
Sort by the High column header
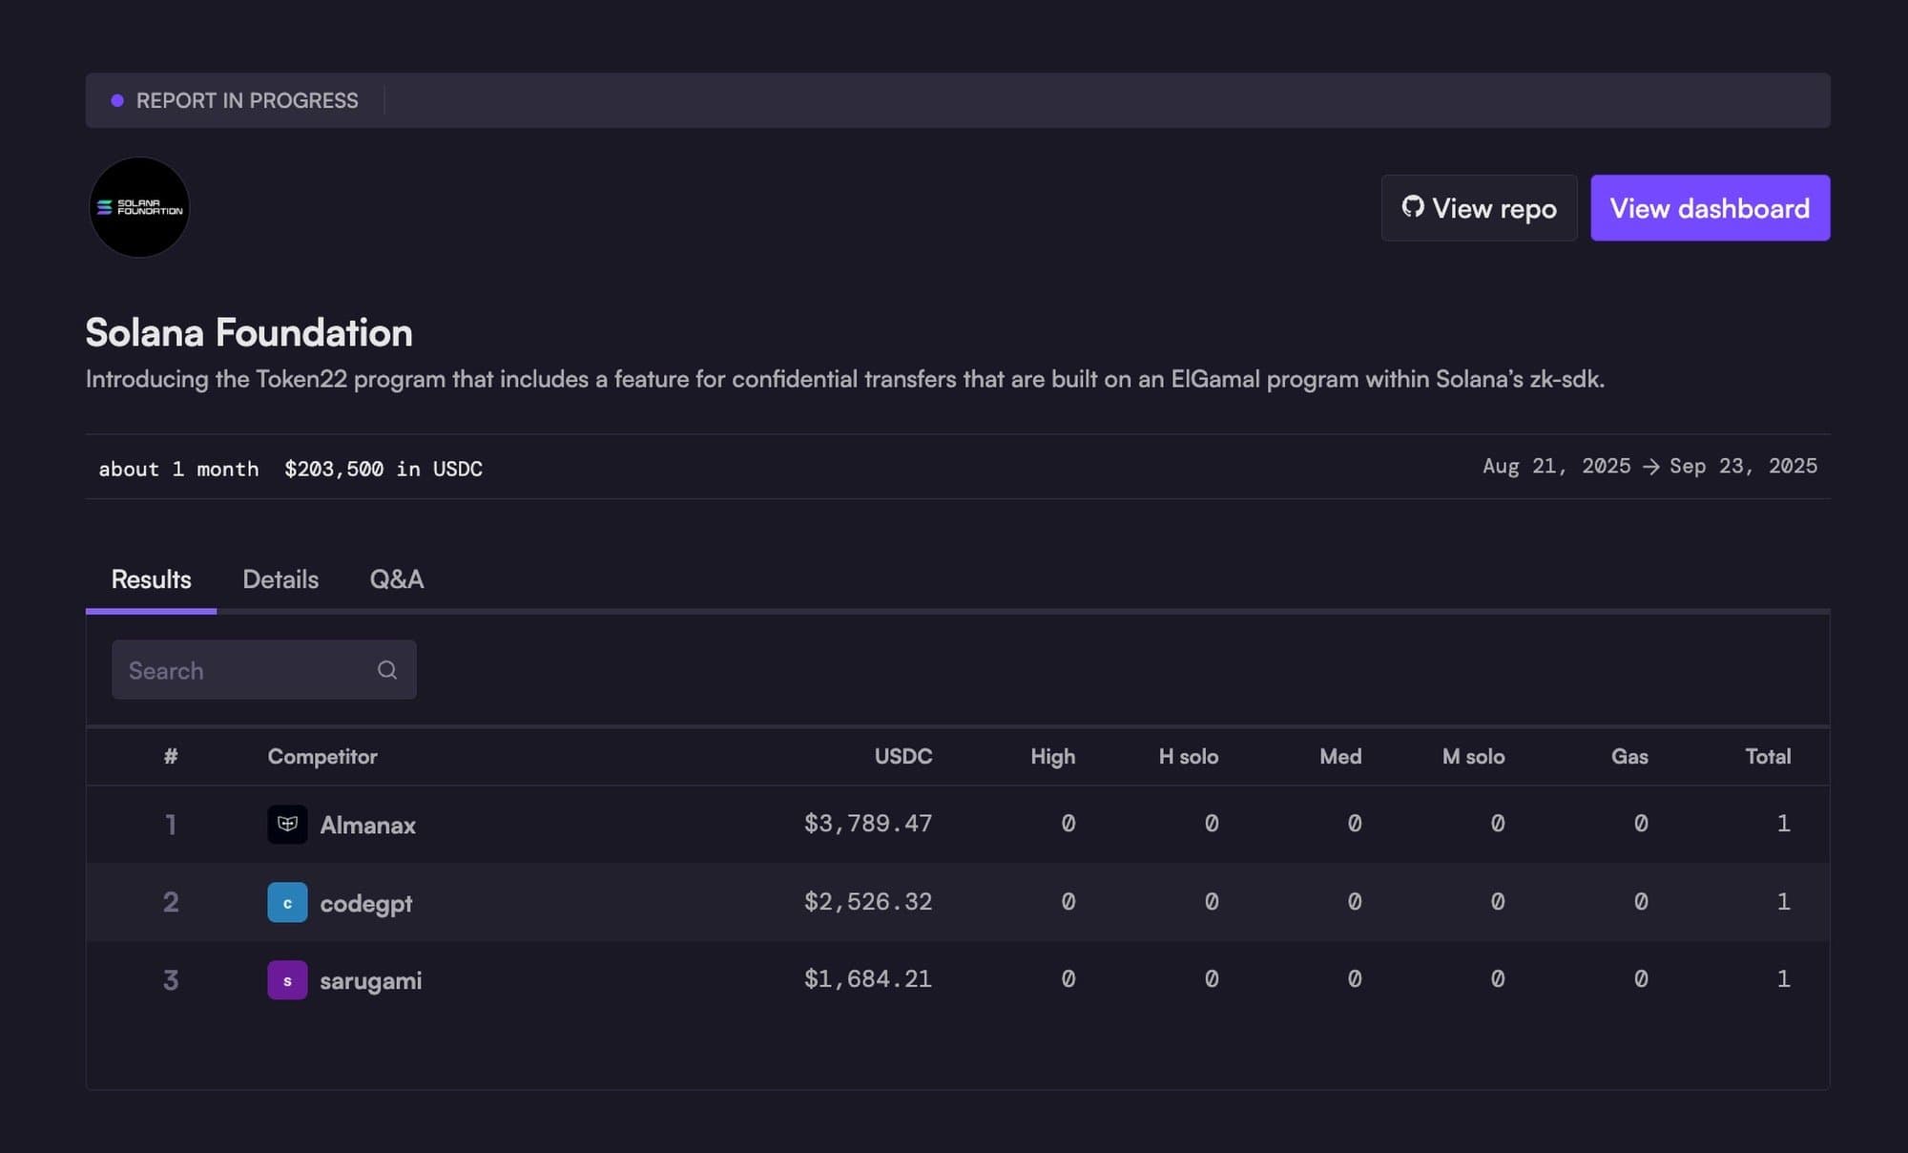click(x=1052, y=756)
